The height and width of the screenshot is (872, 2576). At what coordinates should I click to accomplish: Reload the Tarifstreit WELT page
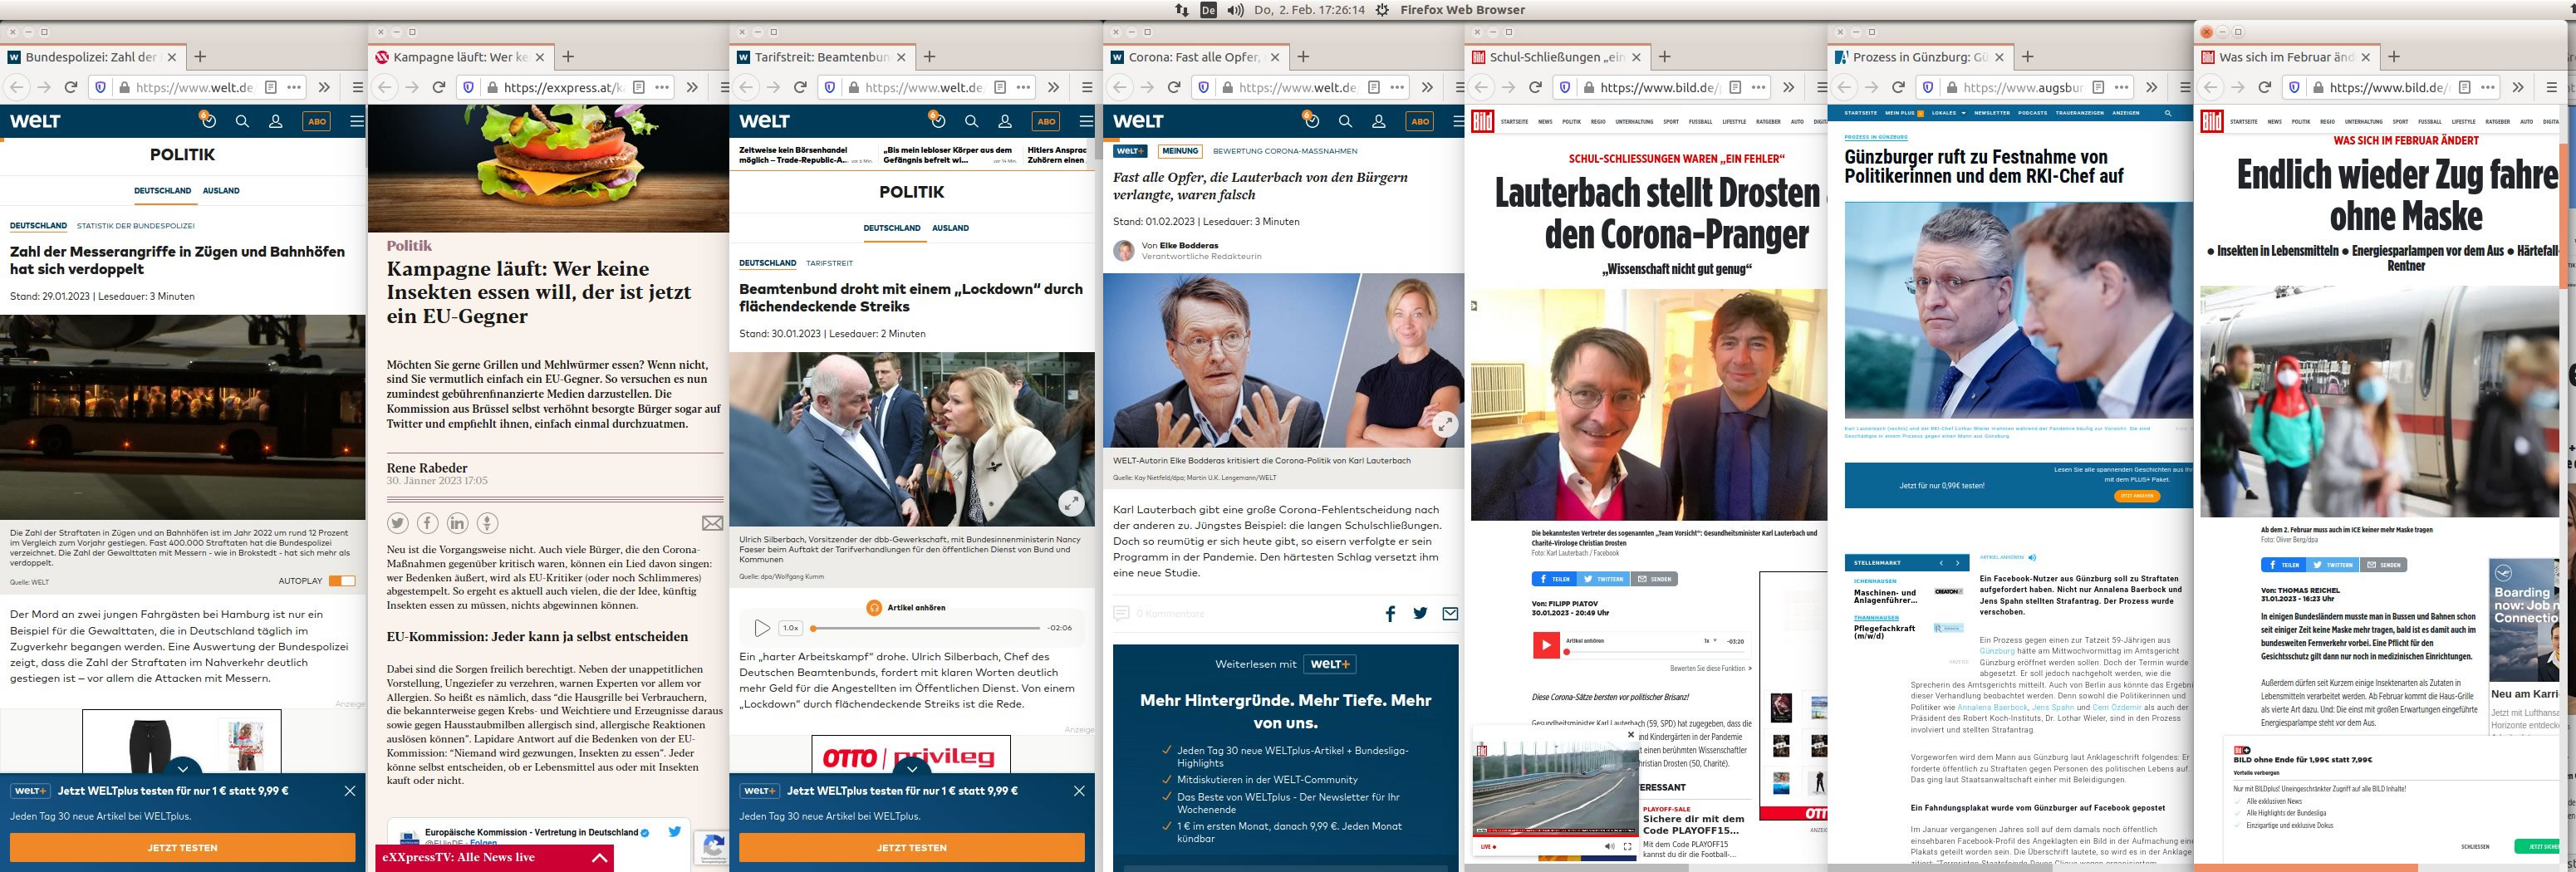[x=800, y=87]
